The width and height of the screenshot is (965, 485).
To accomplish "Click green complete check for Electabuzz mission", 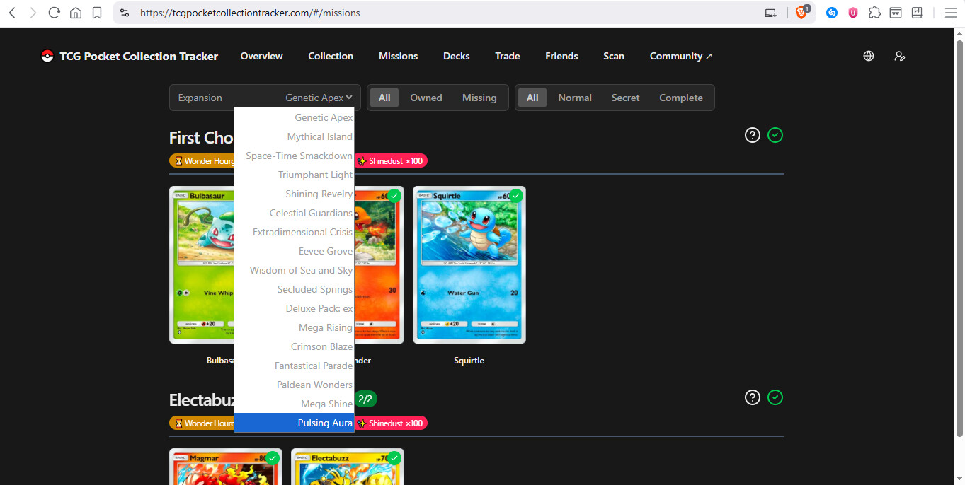I will tap(775, 397).
